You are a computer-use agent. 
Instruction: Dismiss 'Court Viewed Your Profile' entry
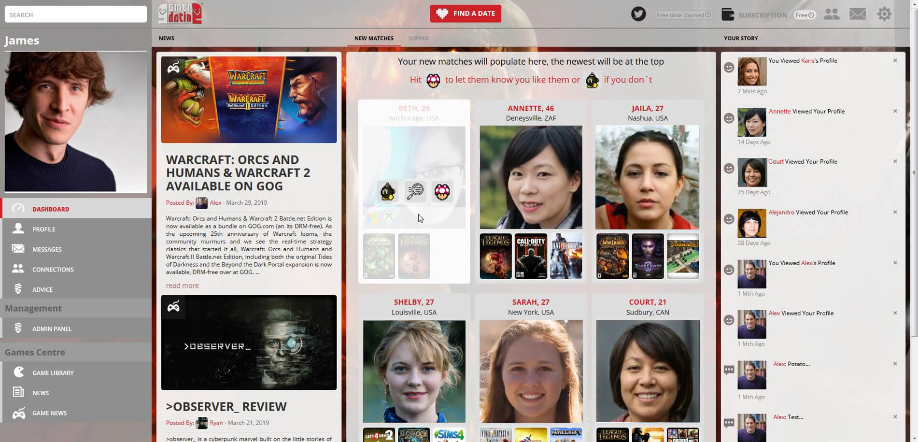(895, 161)
